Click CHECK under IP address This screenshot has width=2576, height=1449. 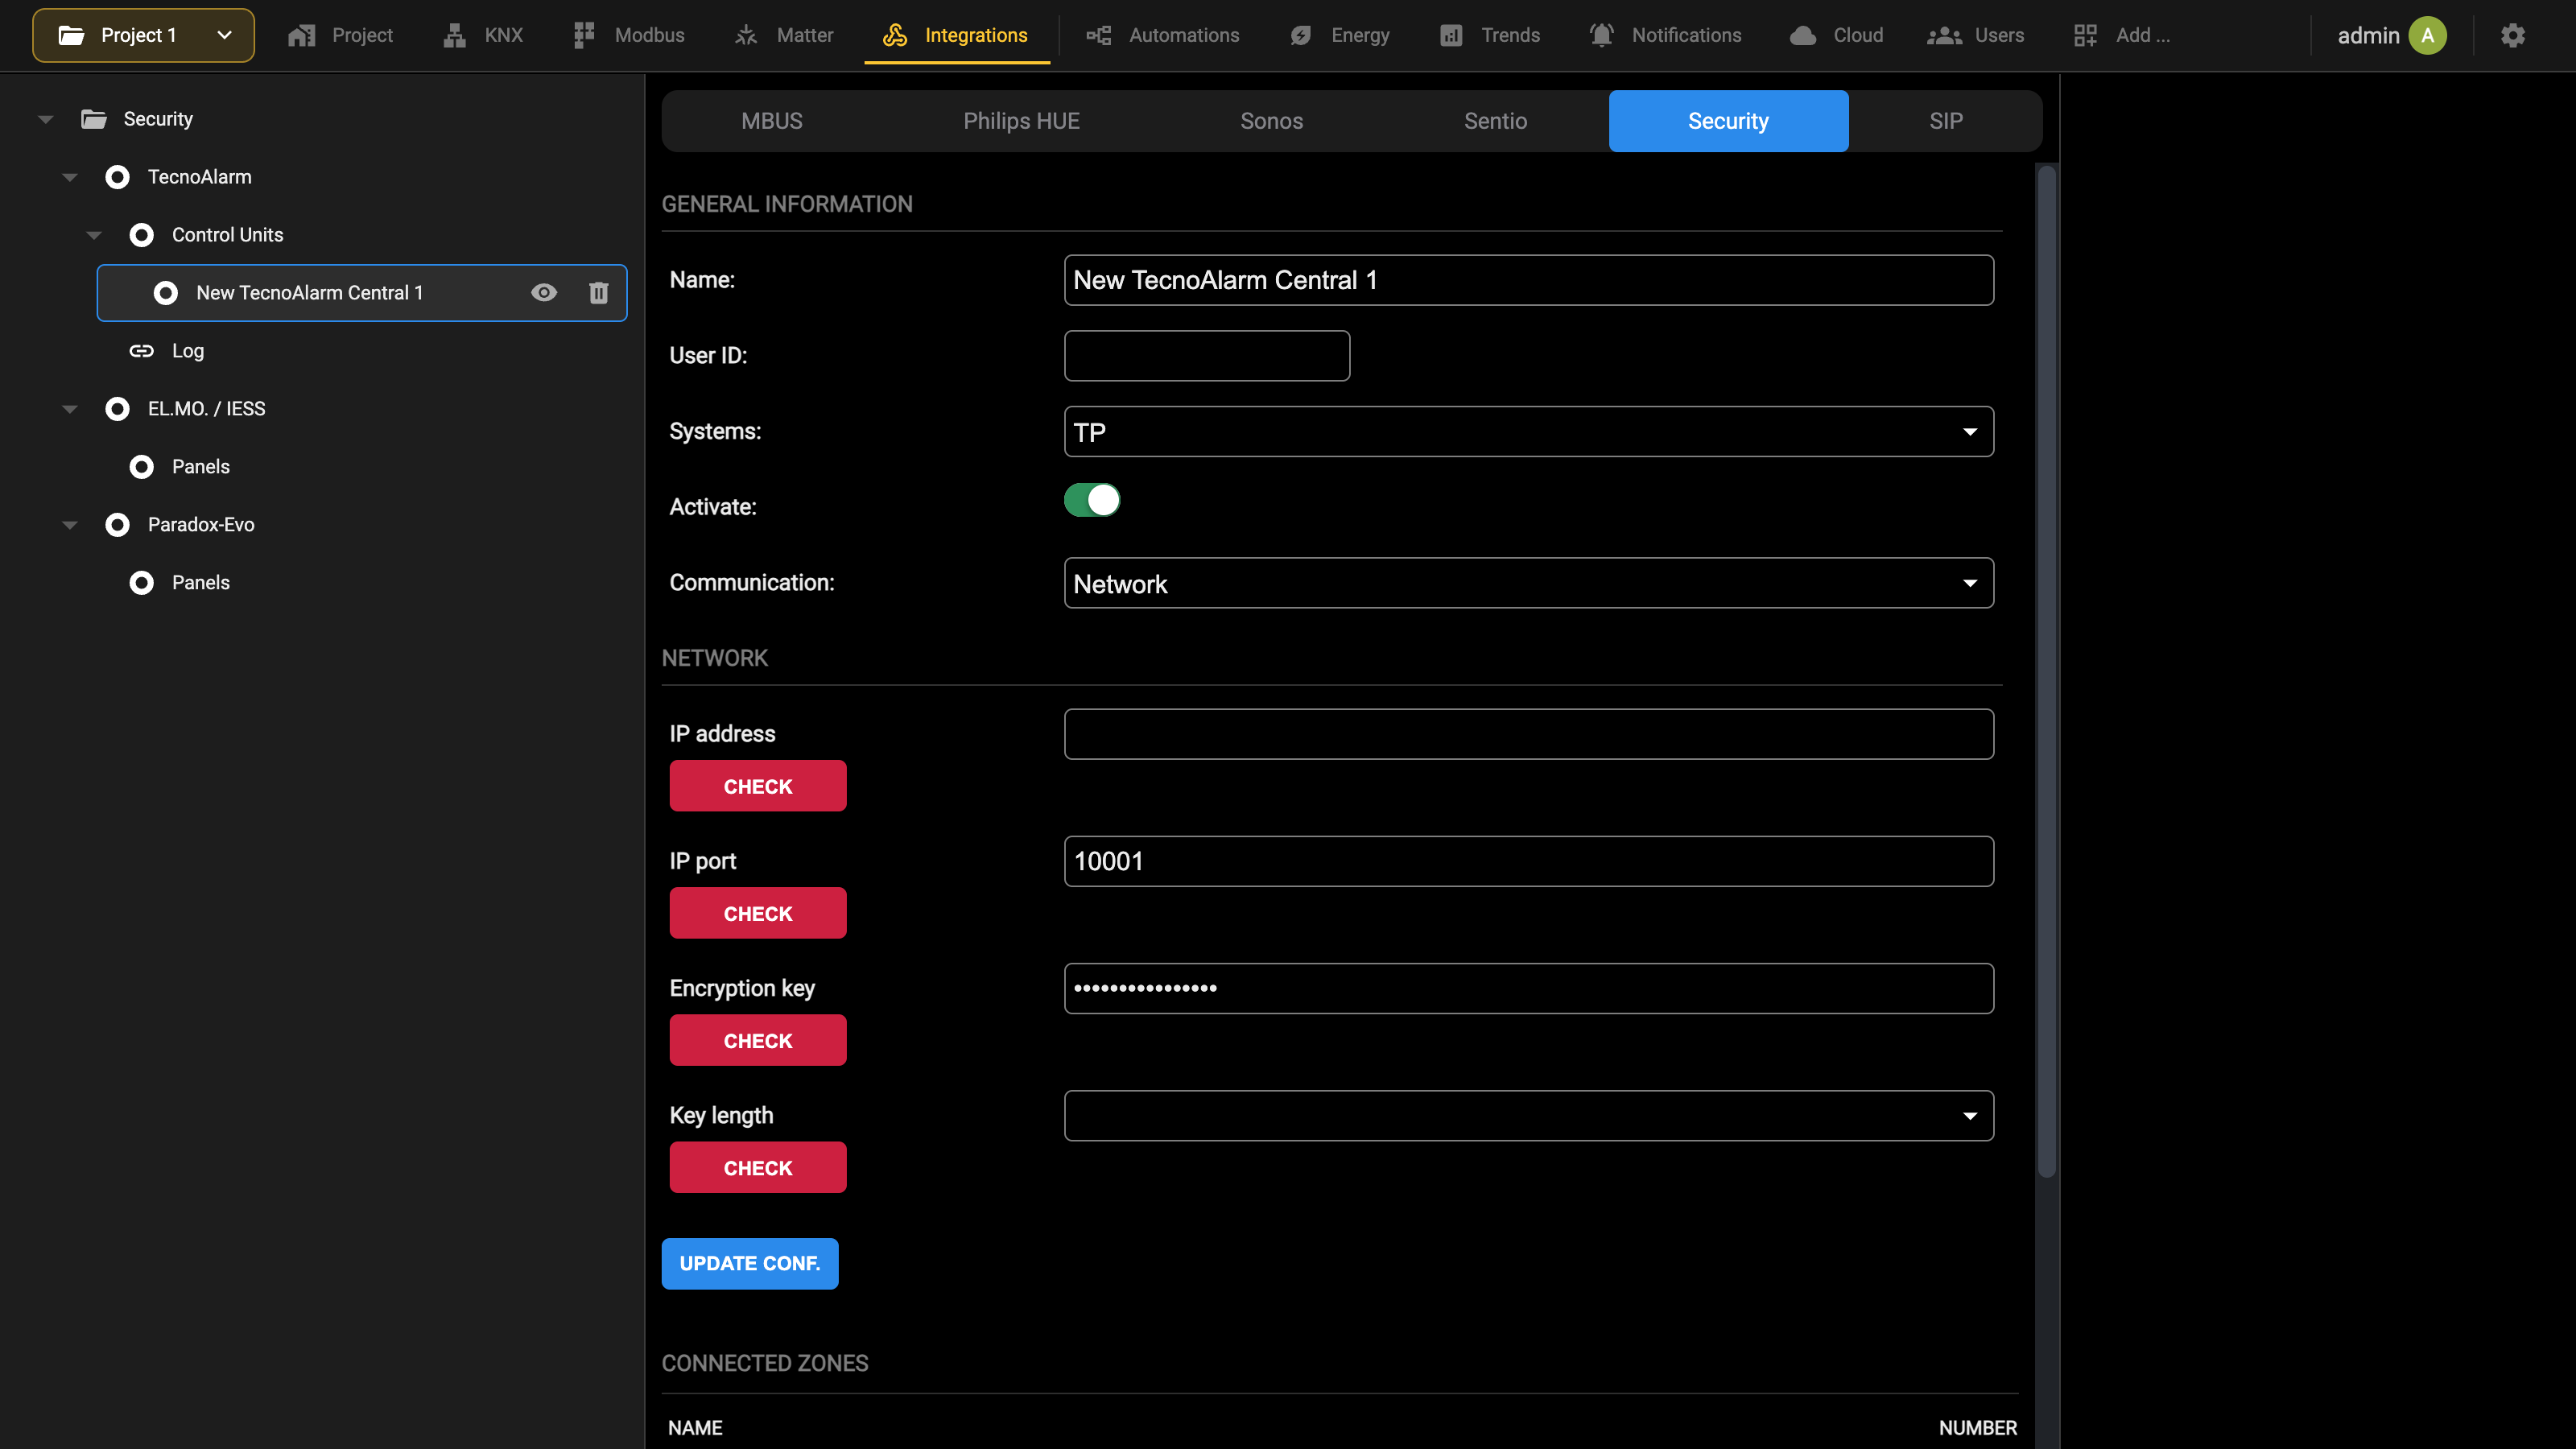[758, 786]
